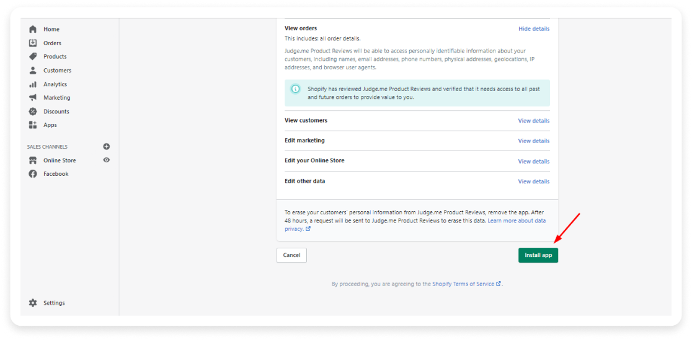Image resolution: width=692 pixels, height=340 pixels.
Task: Click the Shopify has reviewed Judge.me banner text
Action: click(x=424, y=93)
